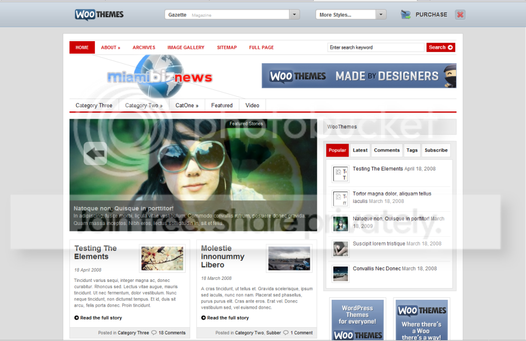
Task: Click the Enter search keyword field
Action: (x=375, y=47)
